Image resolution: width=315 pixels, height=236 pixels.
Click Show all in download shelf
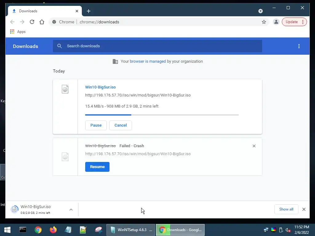pos(286,209)
